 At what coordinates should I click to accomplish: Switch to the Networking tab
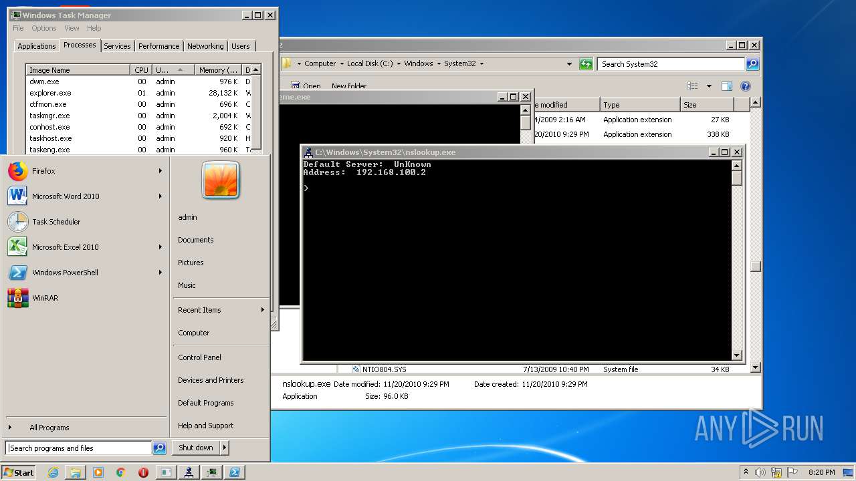[x=205, y=46]
